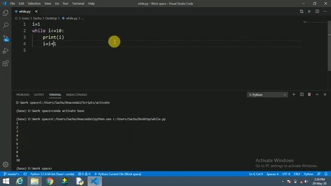Run Python file with play icon
331x186 pixels.
(309, 11)
